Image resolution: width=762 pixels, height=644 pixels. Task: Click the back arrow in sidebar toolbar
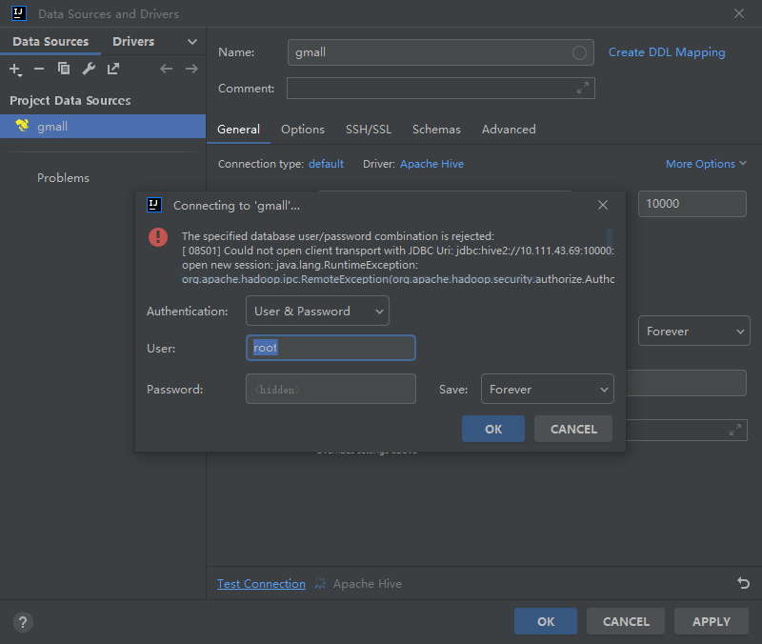(166, 69)
